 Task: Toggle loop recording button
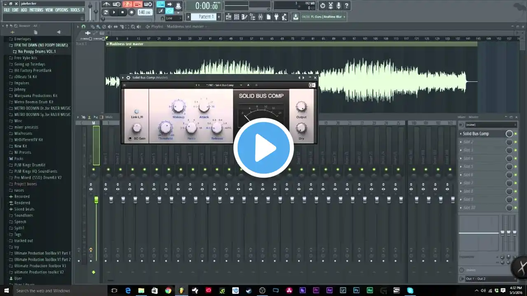148,5
